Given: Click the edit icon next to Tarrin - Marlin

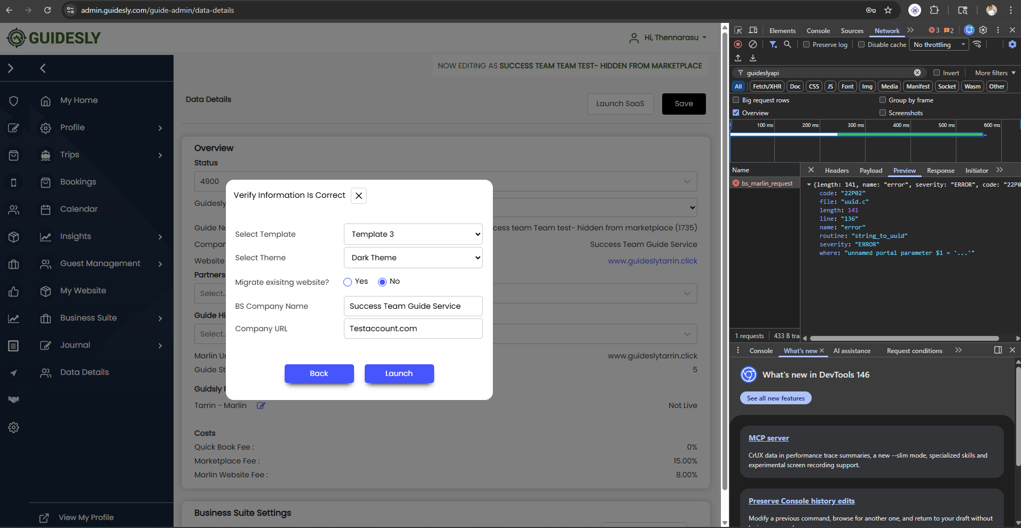Looking at the screenshot, I should tap(261, 405).
